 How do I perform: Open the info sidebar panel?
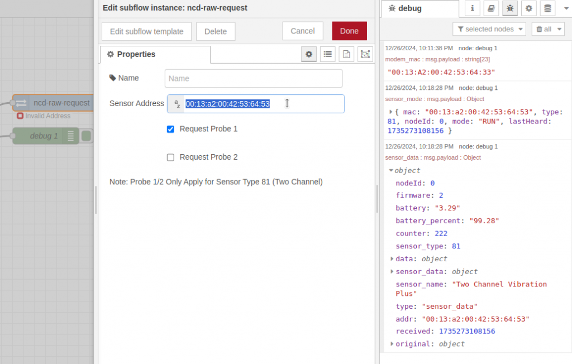click(x=472, y=8)
